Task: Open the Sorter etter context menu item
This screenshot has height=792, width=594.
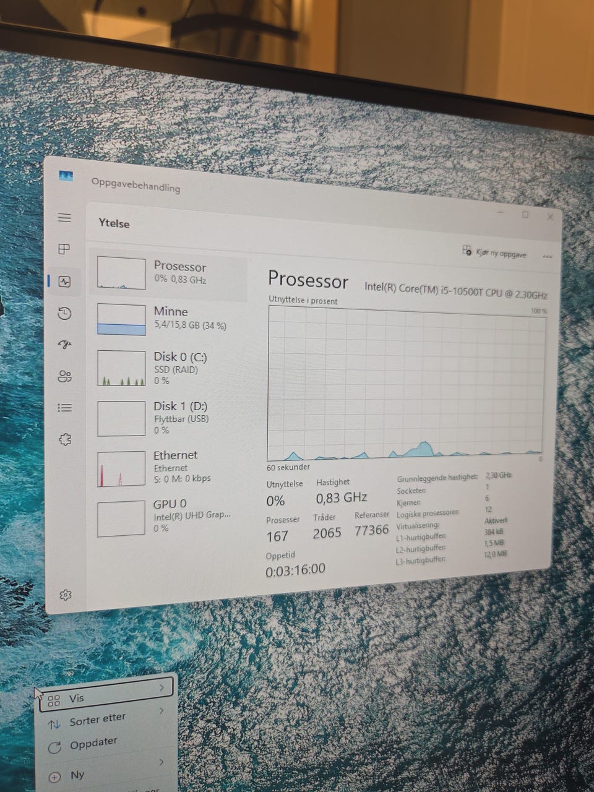Action: click(106, 720)
